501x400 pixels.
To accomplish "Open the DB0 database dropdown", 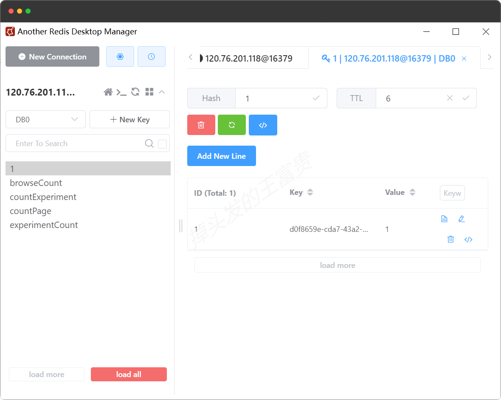I will [46, 119].
